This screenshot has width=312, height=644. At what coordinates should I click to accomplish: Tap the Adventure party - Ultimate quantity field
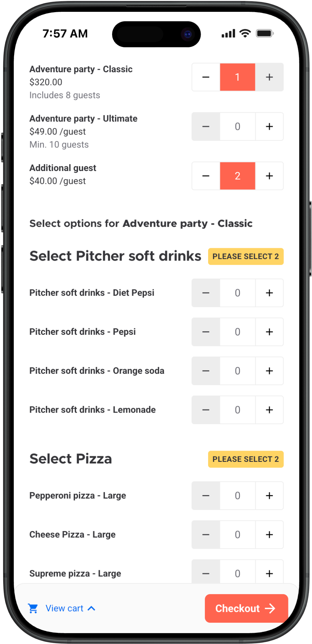coord(237,127)
